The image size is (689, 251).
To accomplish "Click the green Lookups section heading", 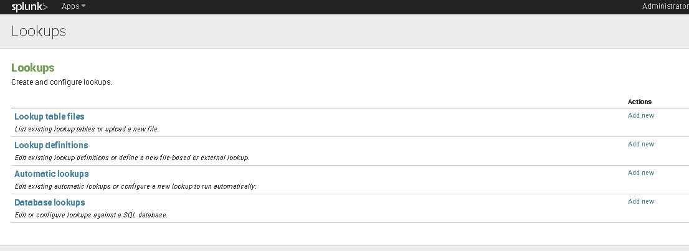I will click(x=33, y=68).
